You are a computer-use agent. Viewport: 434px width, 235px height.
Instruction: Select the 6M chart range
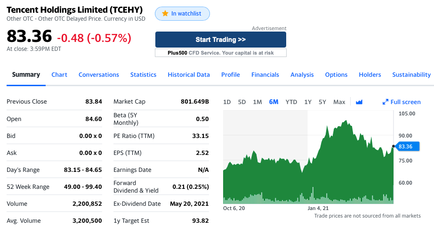point(274,102)
